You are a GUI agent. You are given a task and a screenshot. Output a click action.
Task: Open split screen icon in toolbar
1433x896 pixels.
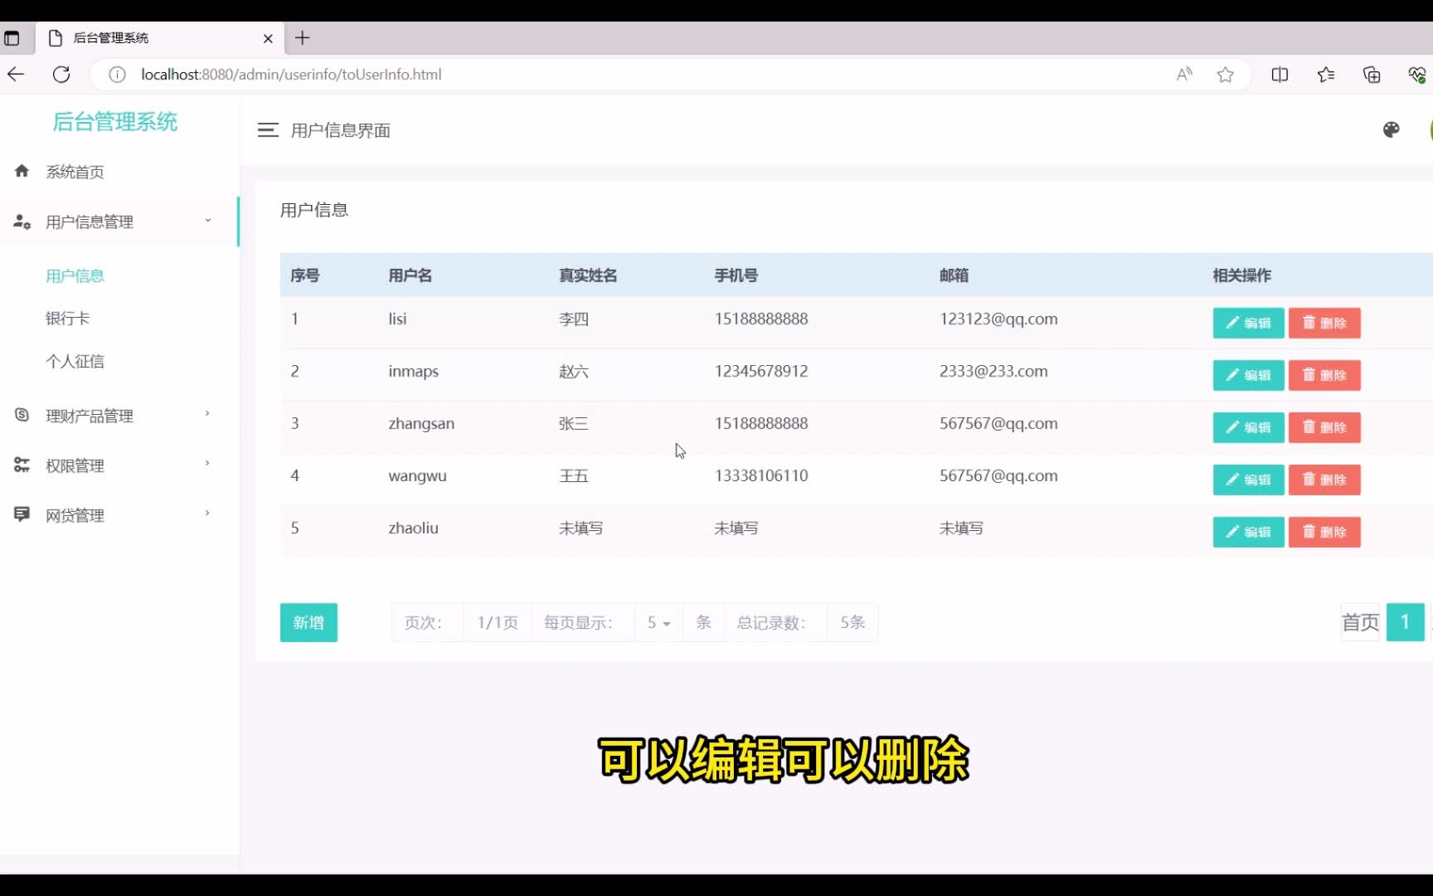coord(1280,75)
